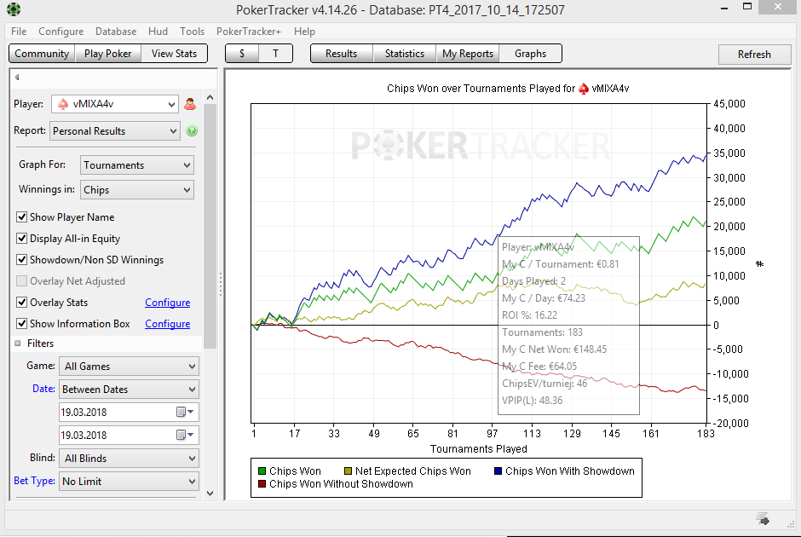Open the Game filter dropdown All Games
The image size is (801, 537).
[130, 367]
